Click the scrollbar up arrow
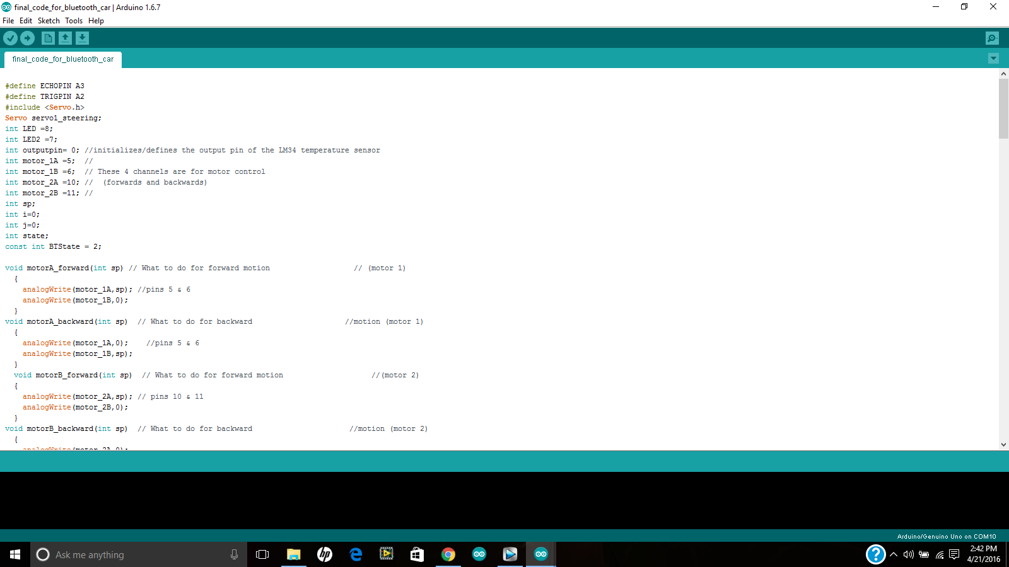This screenshot has height=567, width=1009. click(1003, 74)
